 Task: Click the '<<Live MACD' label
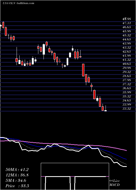pos(115,183)
